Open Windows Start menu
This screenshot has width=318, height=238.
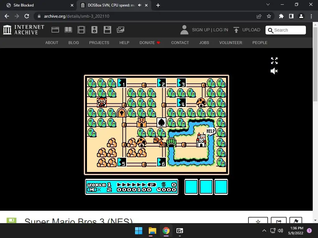point(139,231)
